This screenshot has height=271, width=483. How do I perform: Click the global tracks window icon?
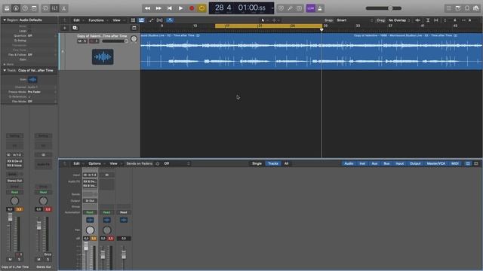click(134, 28)
